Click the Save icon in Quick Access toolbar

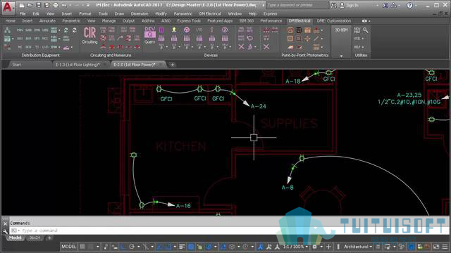pos(39,5)
